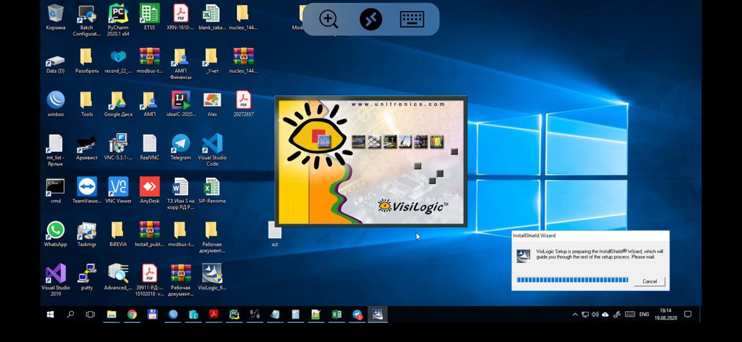Select the TeamViewer desktop icon

coord(86,190)
